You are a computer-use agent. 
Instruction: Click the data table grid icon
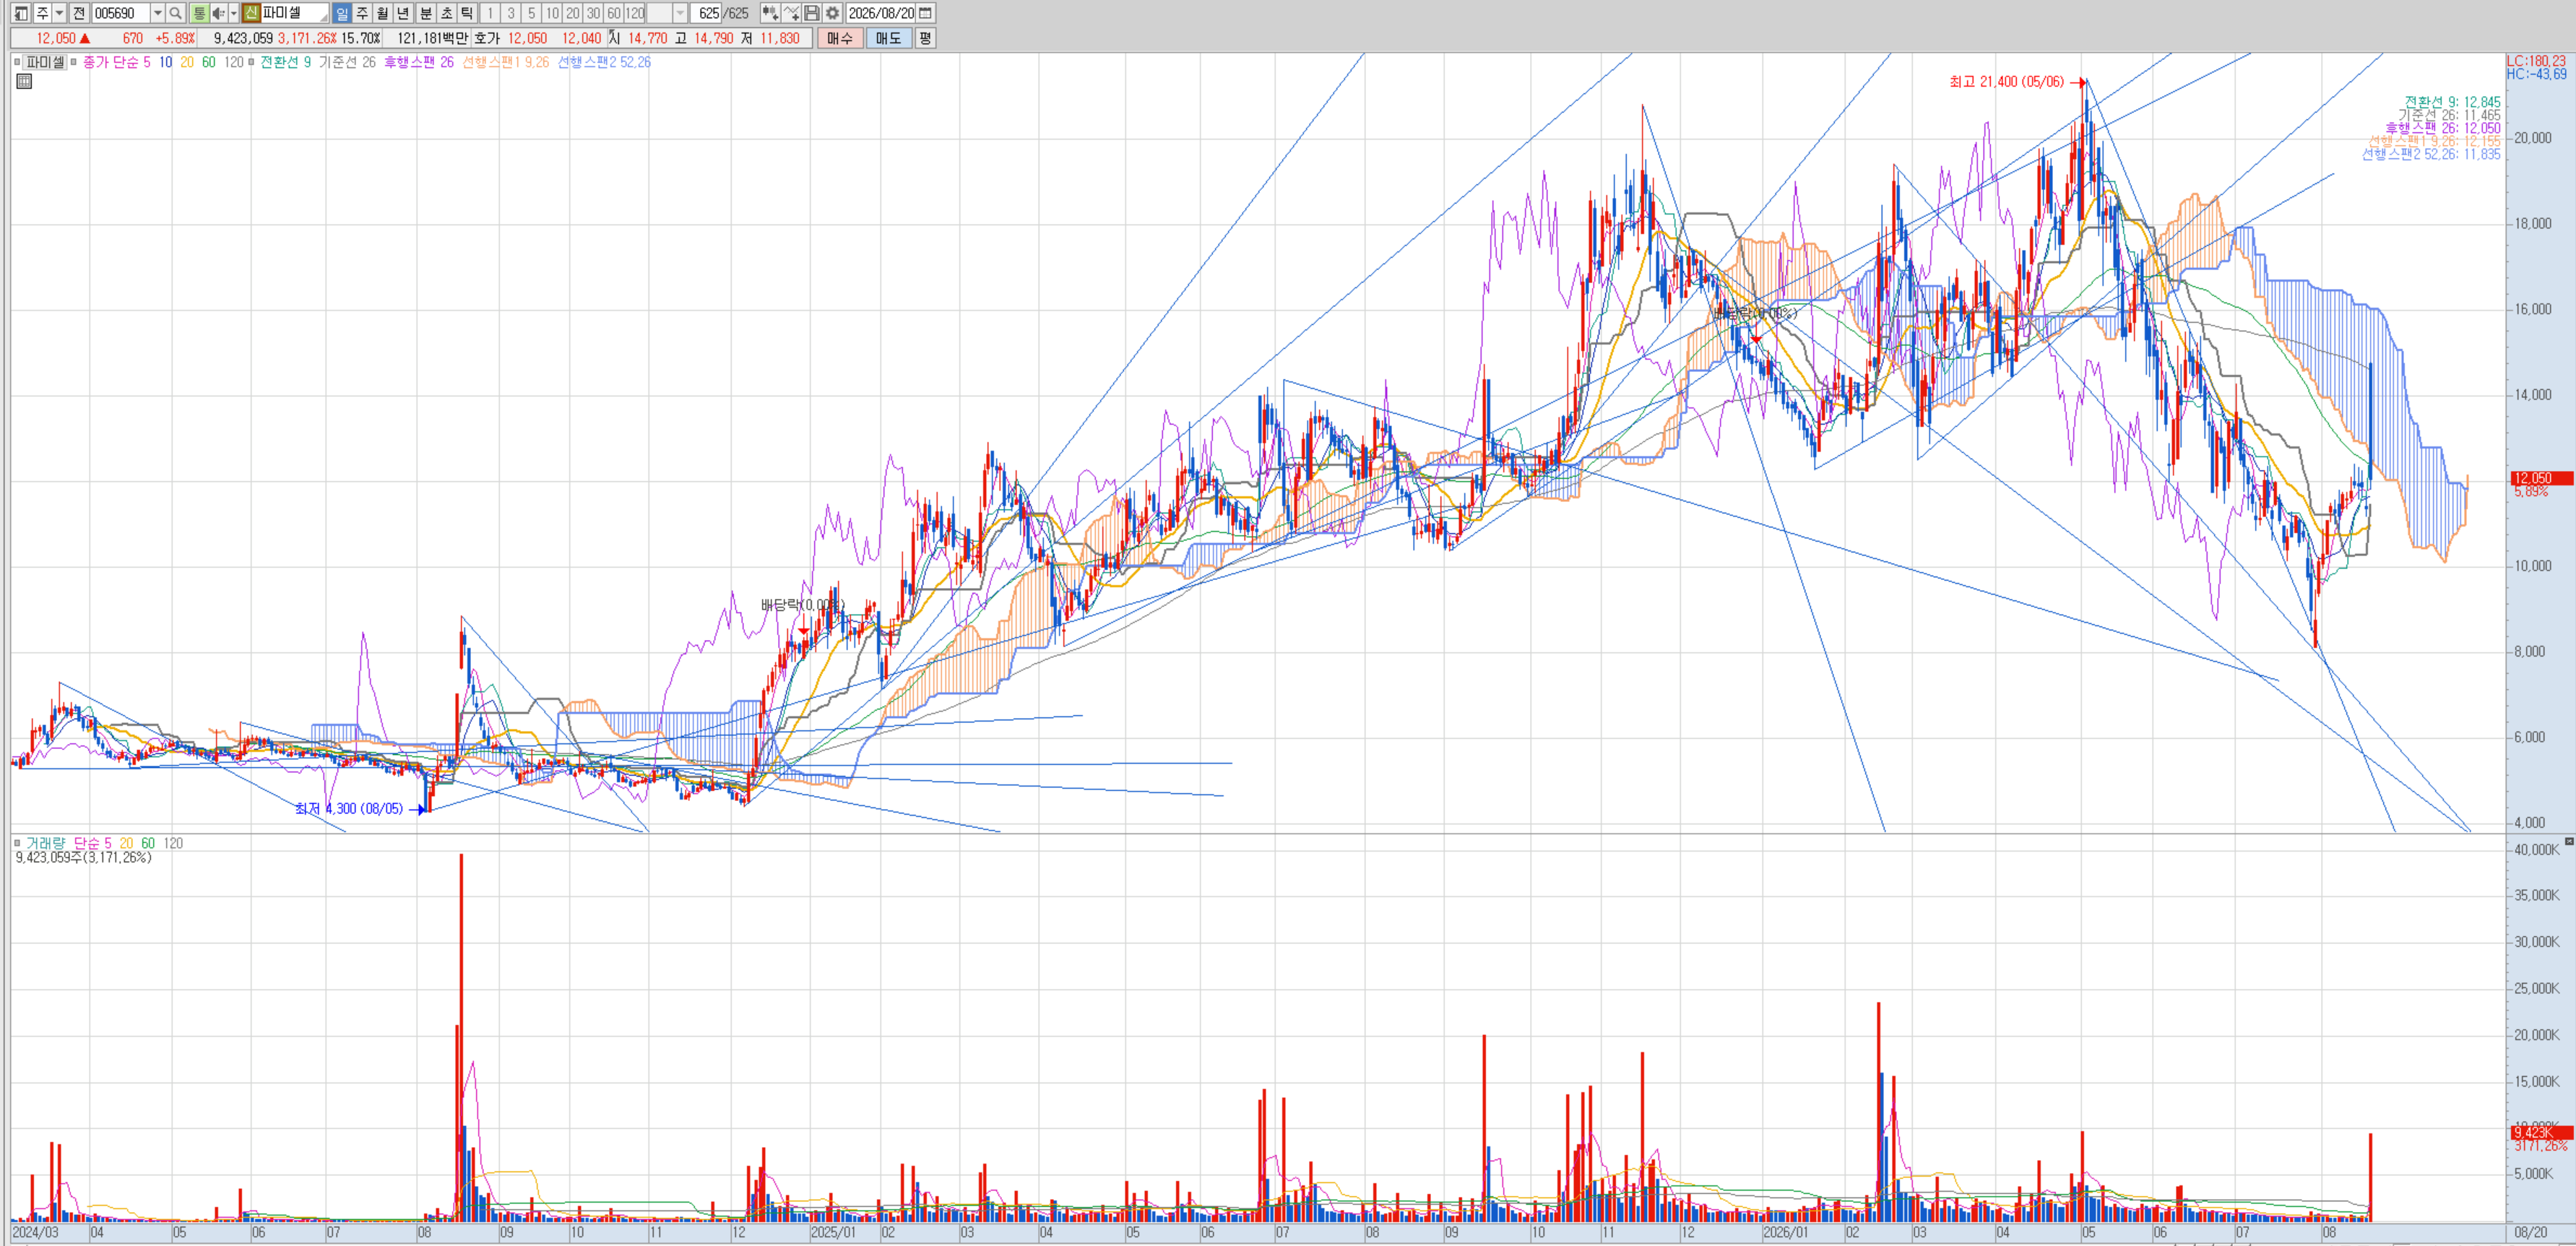coord(24,81)
